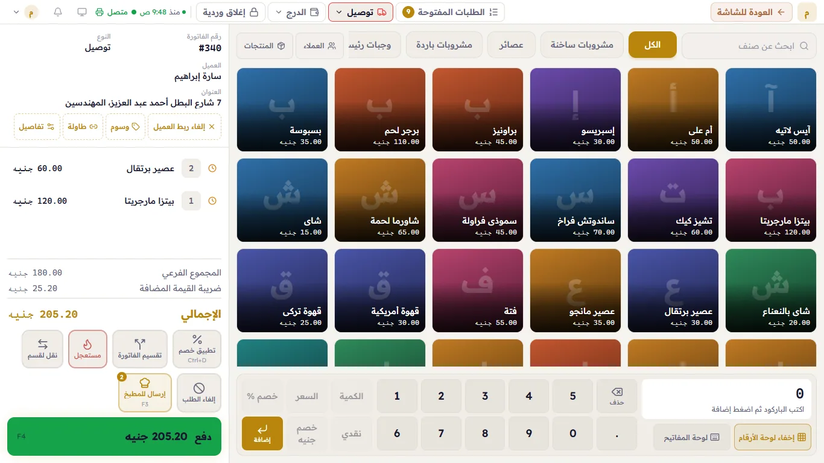824x463 pixels.
Task: Confirm entry with the 'إضافة' key
Action: pyautogui.click(x=262, y=433)
